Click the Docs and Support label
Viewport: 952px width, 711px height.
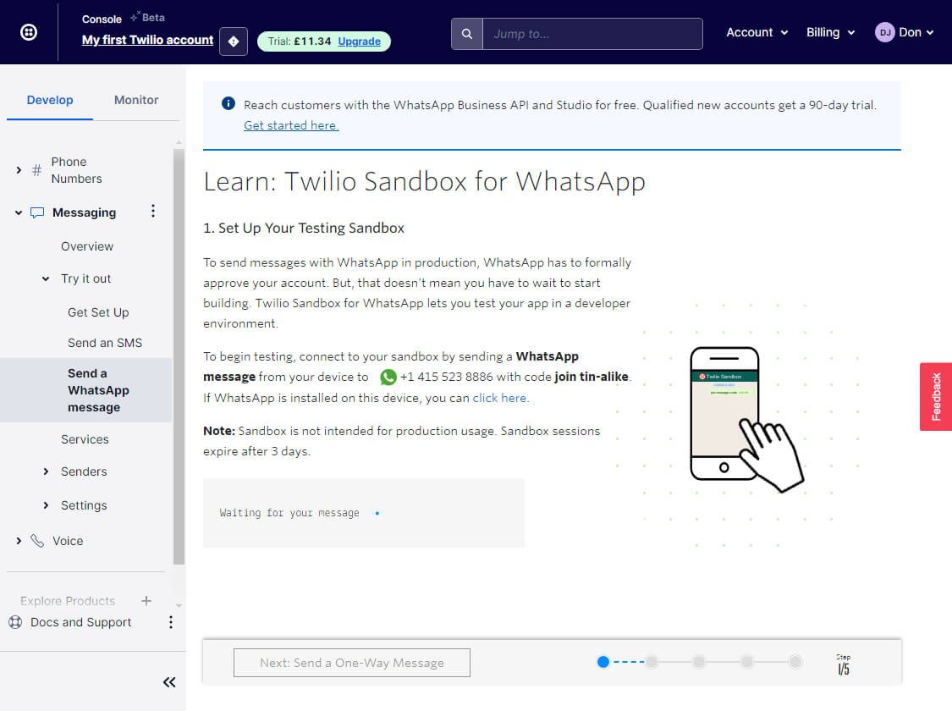coord(80,622)
